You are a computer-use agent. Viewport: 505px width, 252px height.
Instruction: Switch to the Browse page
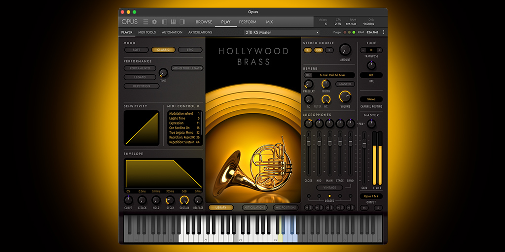coord(204,22)
